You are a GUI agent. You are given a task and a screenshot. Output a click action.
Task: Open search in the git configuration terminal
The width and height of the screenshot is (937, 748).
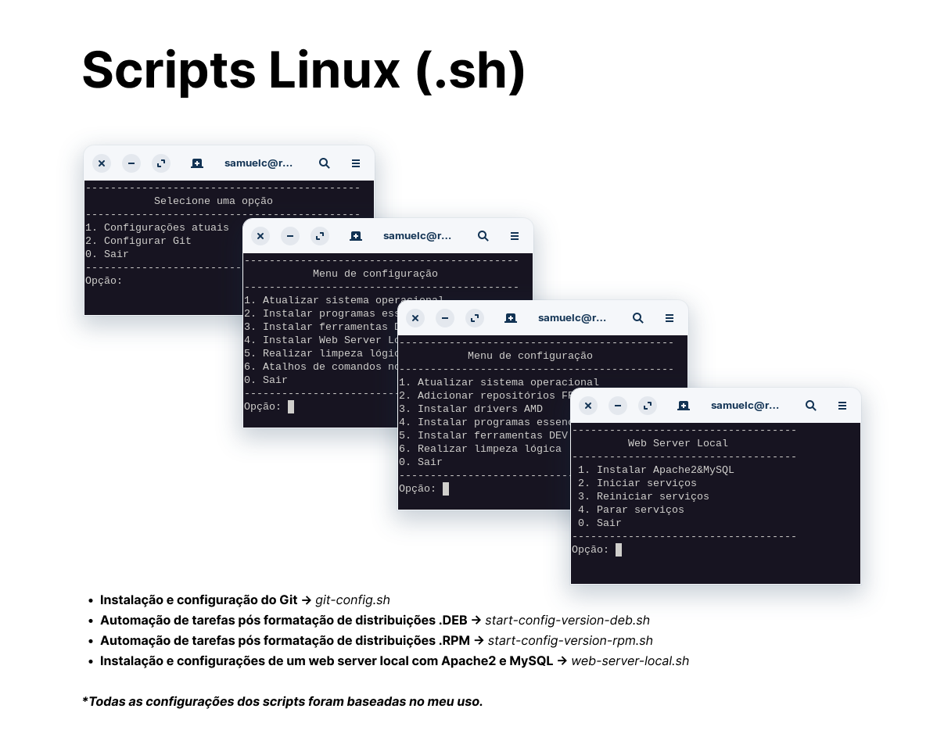[x=324, y=163]
